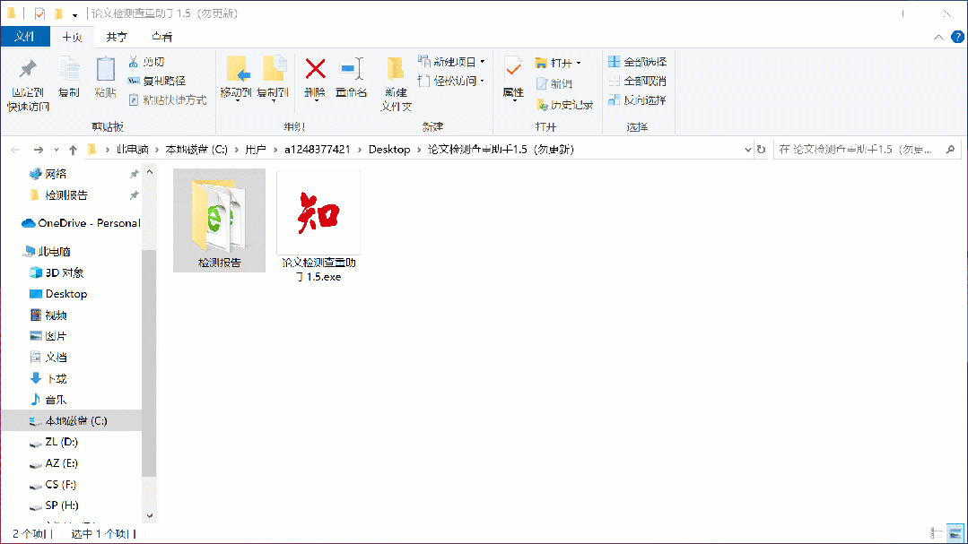
Task: Expand 此电脑 in the navigation pane
Action: [20, 251]
